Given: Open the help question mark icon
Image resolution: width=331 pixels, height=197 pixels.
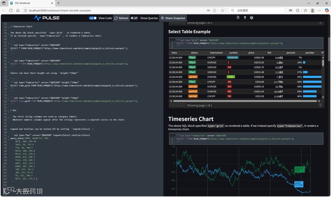Looking at the screenshot, I should [x=252, y=18].
